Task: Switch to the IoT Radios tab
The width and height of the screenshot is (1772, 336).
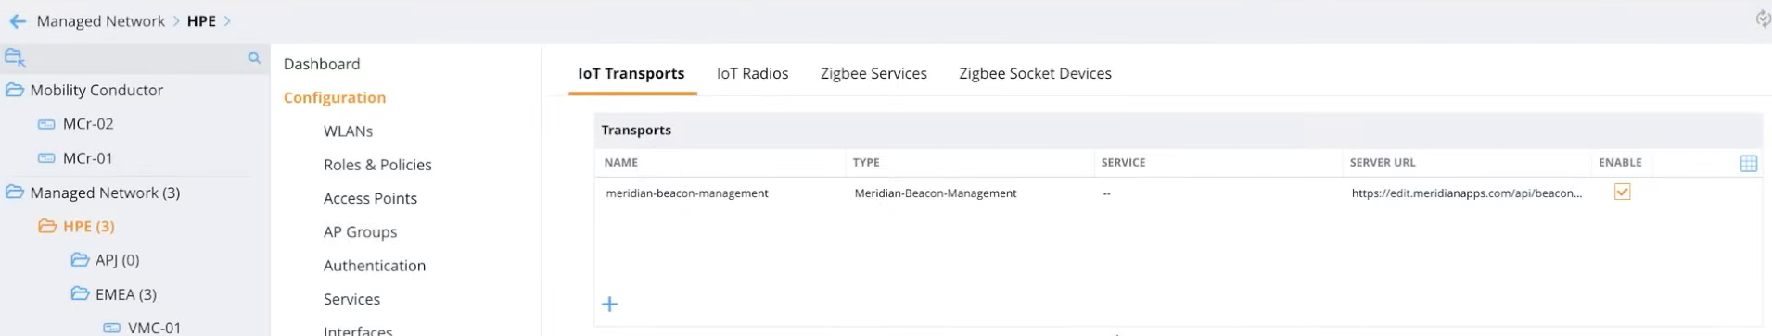Action: click(752, 73)
